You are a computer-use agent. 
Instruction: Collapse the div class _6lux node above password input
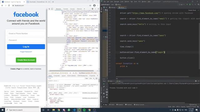(x=65, y=36)
